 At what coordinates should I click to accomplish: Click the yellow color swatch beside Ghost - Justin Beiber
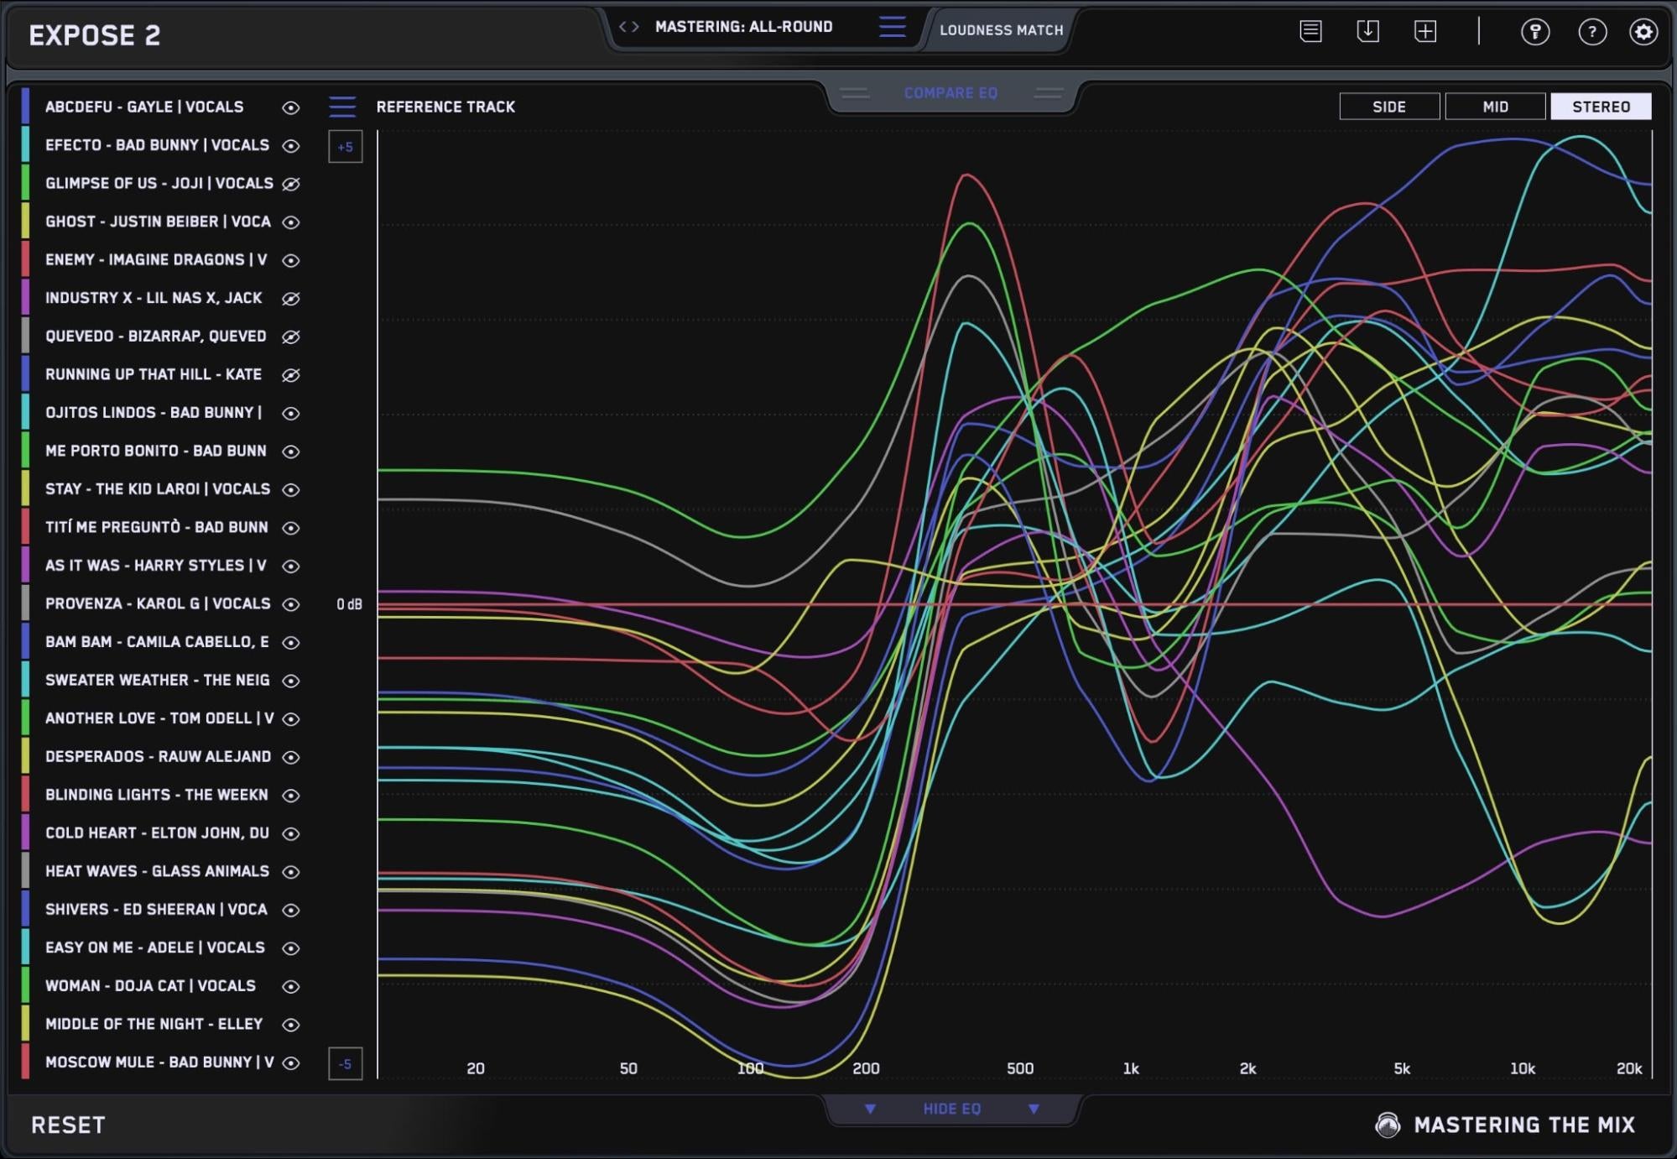coord(25,222)
